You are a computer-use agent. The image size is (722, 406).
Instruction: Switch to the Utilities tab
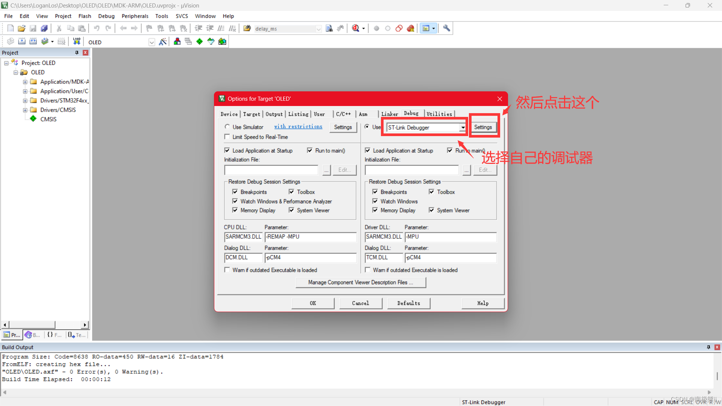(439, 114)
